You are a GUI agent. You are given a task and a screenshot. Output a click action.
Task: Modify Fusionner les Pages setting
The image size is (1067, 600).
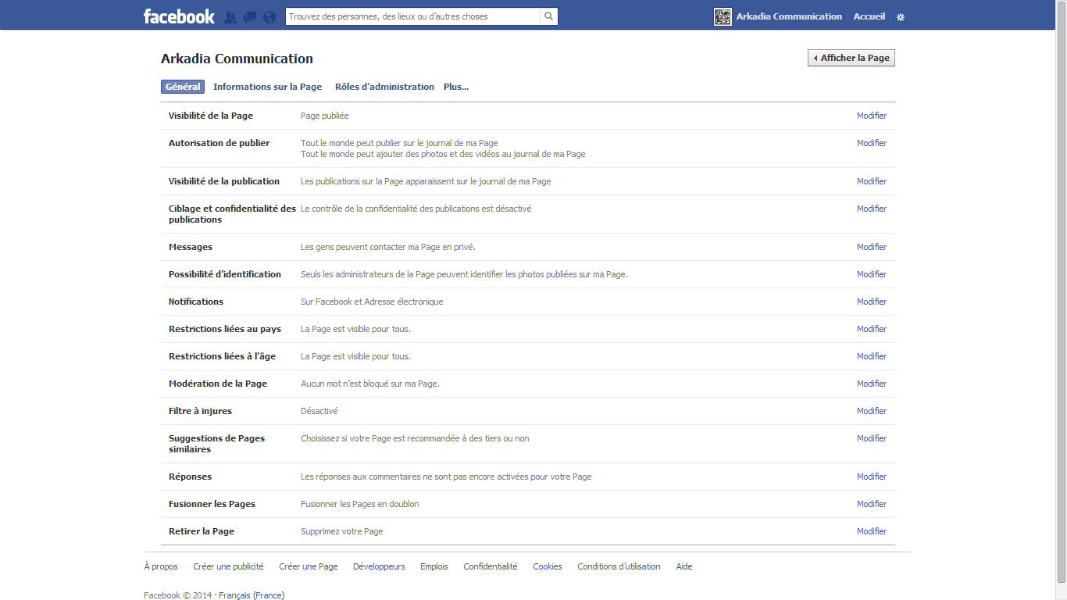pos(872,504)
